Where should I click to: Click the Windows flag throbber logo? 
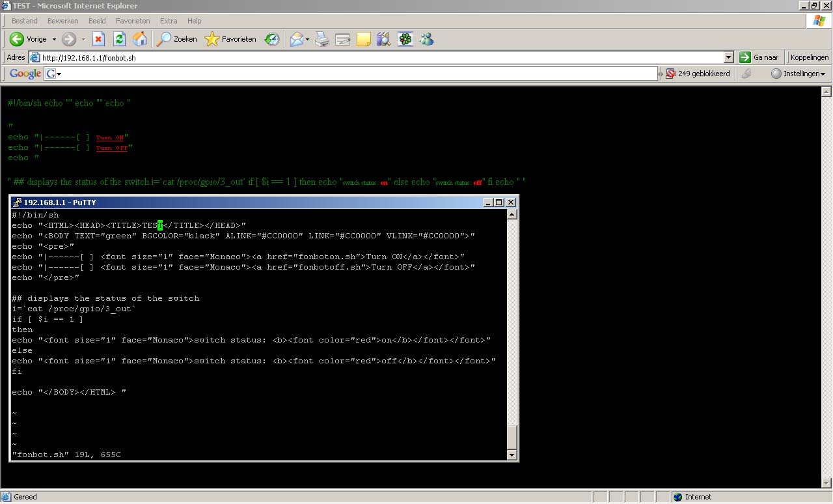pos(819,21)
